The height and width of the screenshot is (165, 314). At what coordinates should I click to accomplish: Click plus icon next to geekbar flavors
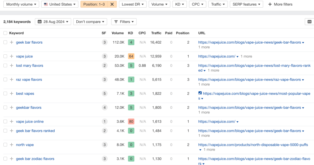coord(12,108)
